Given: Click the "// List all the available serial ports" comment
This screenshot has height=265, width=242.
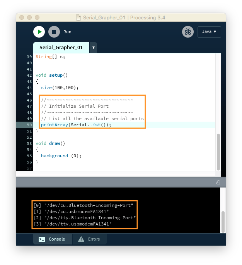Looking at the screenshot, I should pos(92,119).
